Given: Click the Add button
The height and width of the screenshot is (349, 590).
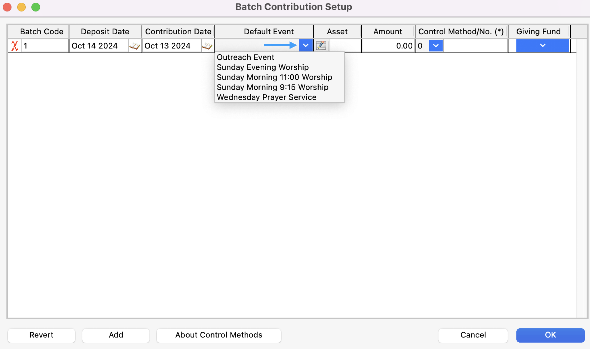Looking at the screenshot, I should click(116, 335).
